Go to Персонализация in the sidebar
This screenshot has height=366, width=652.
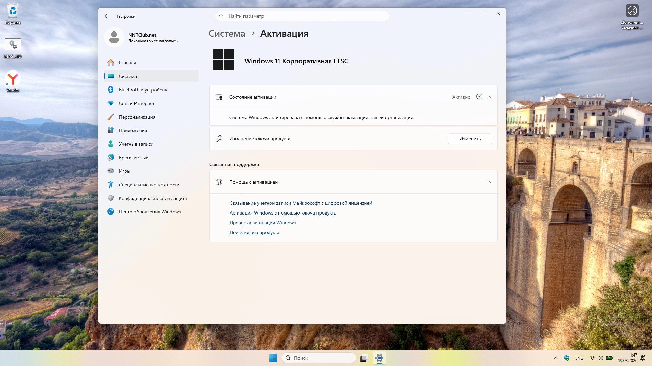137,117
